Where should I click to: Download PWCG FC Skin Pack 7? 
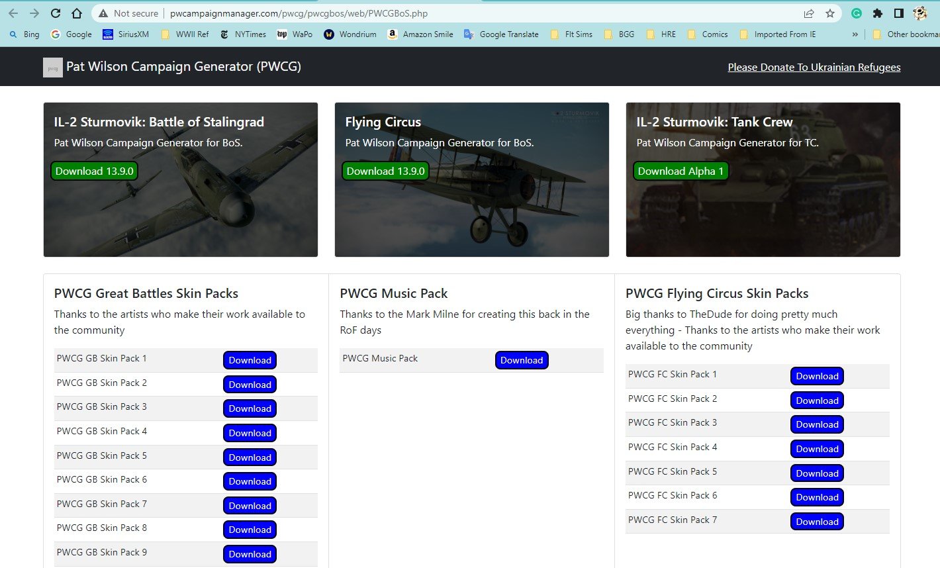[817, 522]
